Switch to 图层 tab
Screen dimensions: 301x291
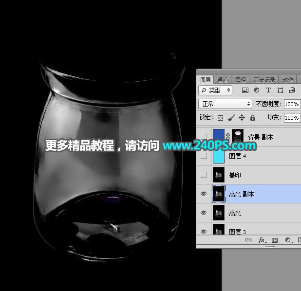(x=206, y=80)
